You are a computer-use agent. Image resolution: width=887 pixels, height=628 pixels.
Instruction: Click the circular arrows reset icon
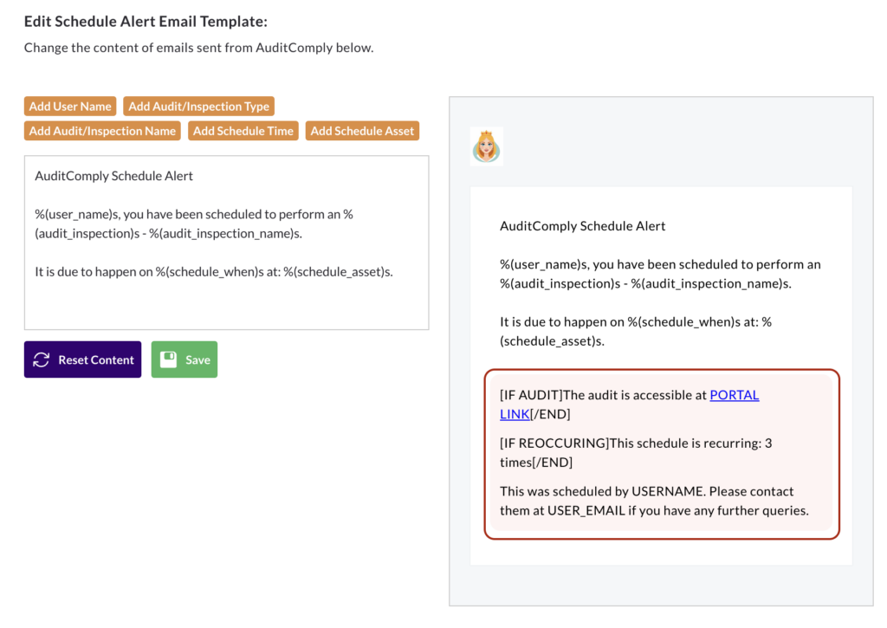[42, 359]
